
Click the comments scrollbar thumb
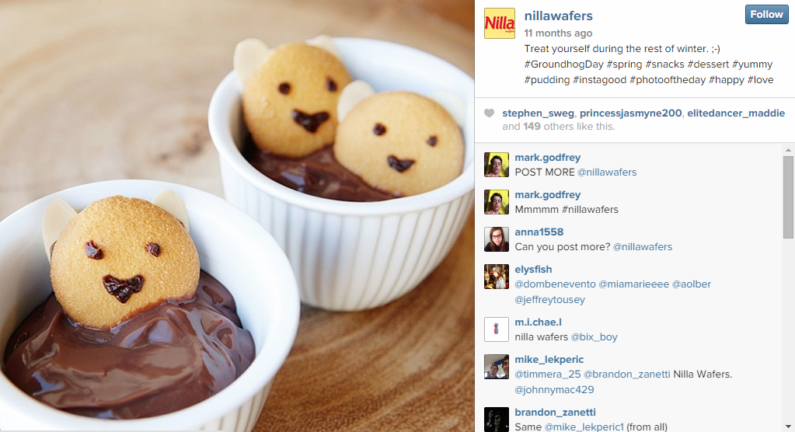click(788, 197)
